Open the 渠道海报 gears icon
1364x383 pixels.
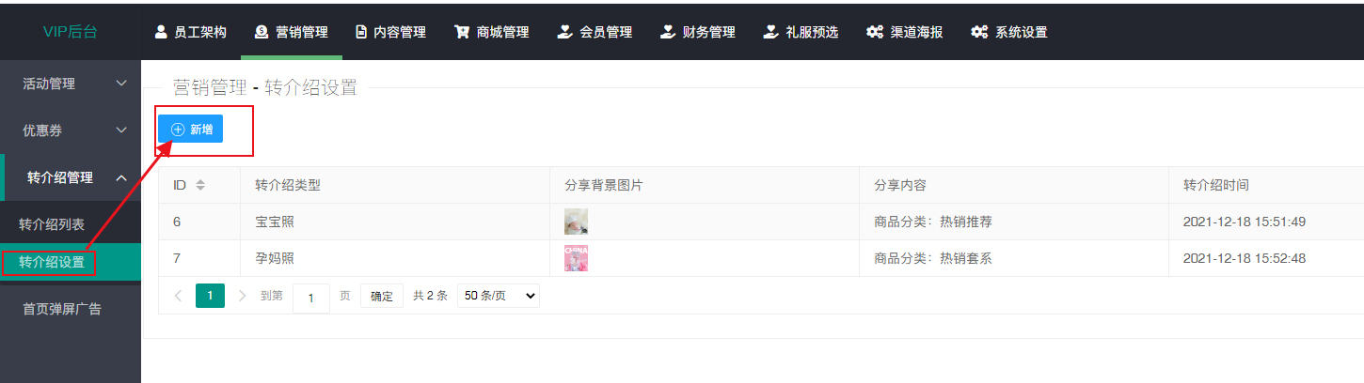click(x=875, y=32)
